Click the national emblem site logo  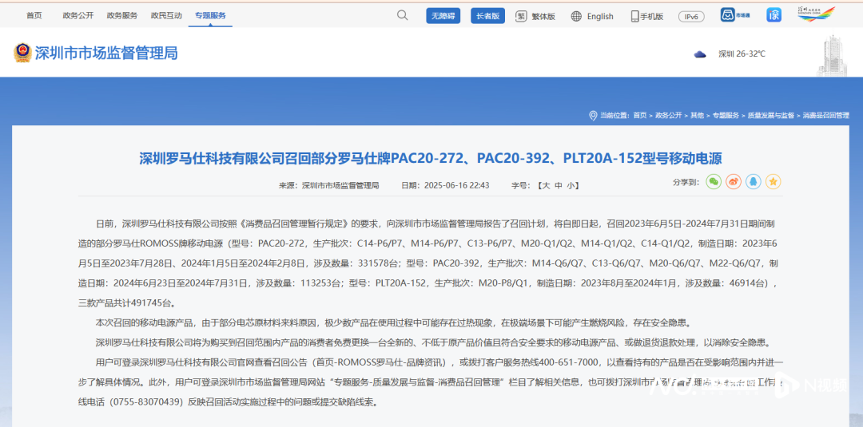point(22,53)
